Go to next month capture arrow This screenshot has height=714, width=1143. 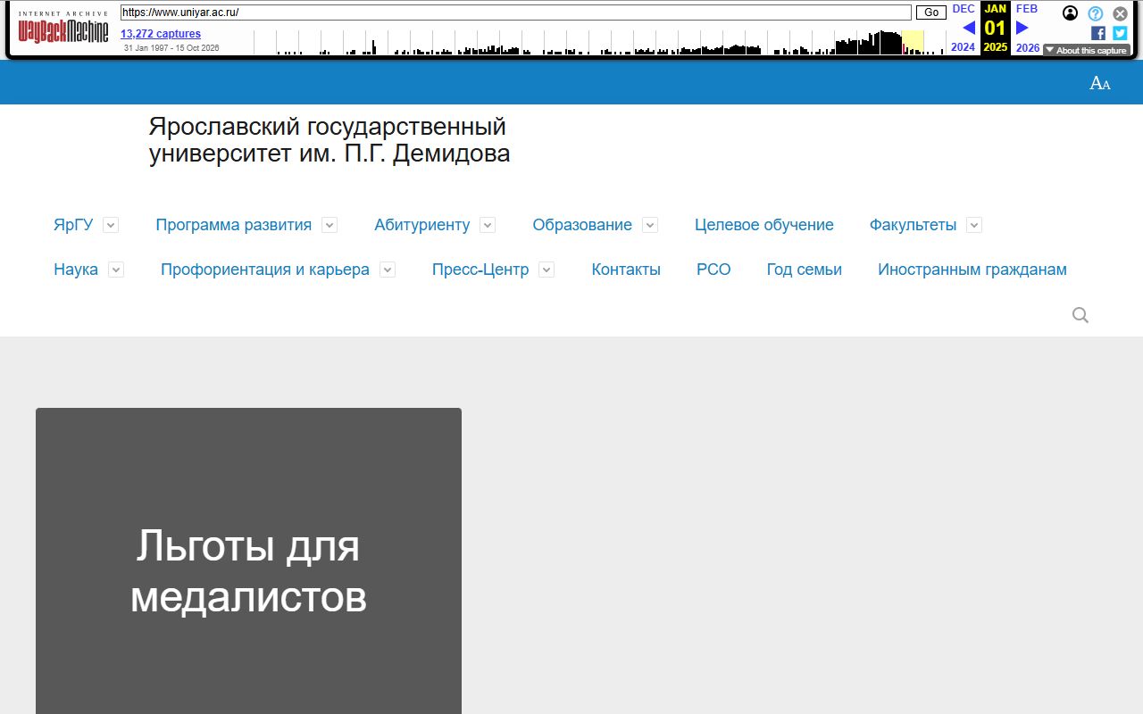click(x=1022, y=28)
